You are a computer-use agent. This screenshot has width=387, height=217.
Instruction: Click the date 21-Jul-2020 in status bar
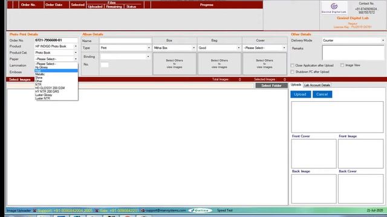[375, 210]
